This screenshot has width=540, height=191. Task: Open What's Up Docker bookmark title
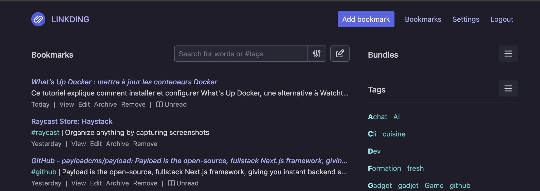124,82
